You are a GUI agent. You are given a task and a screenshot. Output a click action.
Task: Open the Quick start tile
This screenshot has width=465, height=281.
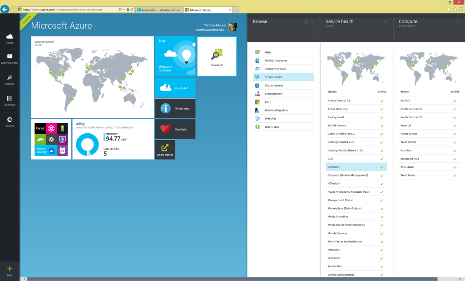click(175, 88)
